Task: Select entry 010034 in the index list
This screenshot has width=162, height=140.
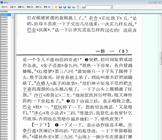Action: (4, 85)
